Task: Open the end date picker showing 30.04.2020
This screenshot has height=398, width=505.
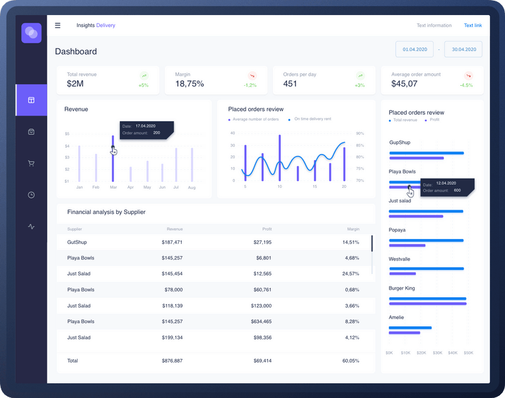Action: 463,49
